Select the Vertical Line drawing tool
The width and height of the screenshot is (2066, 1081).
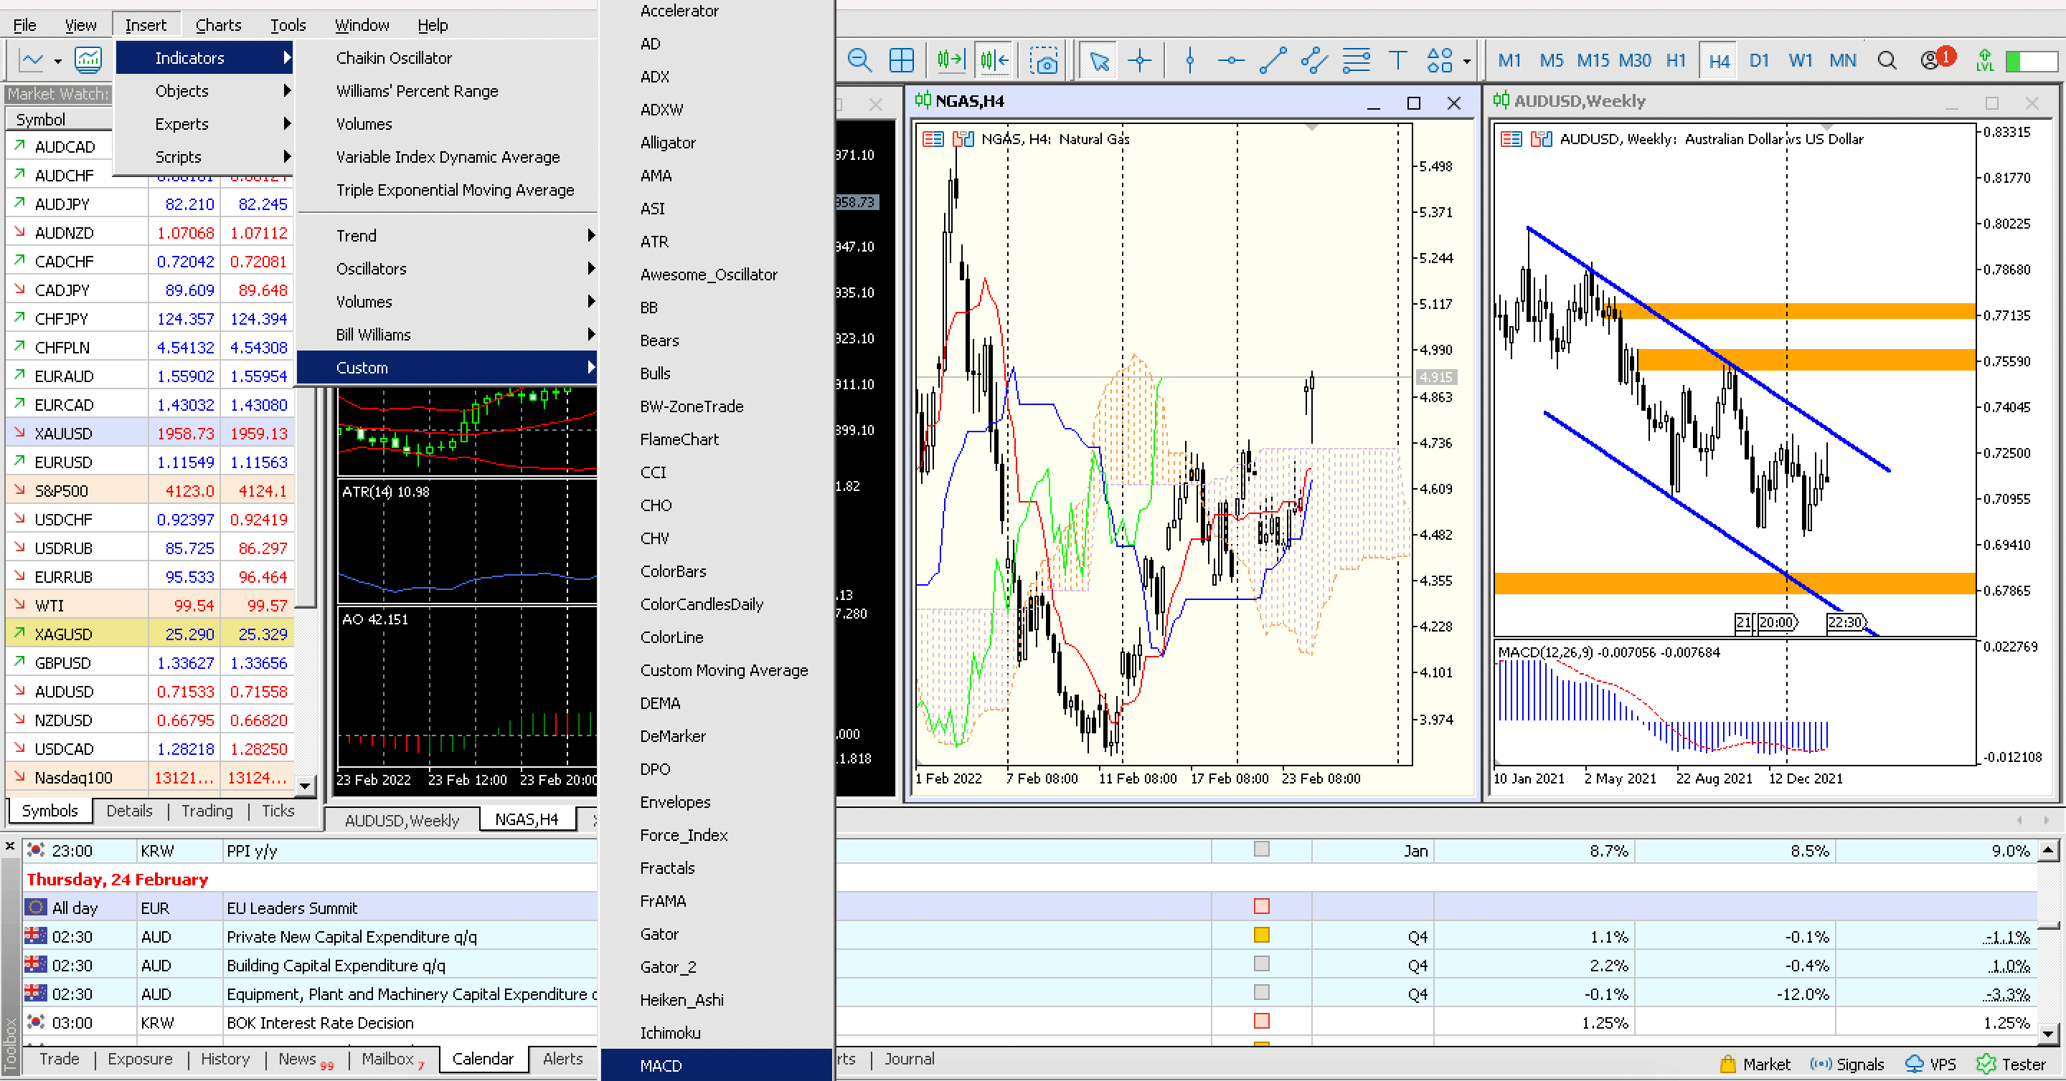click(x=1190, y=60)
